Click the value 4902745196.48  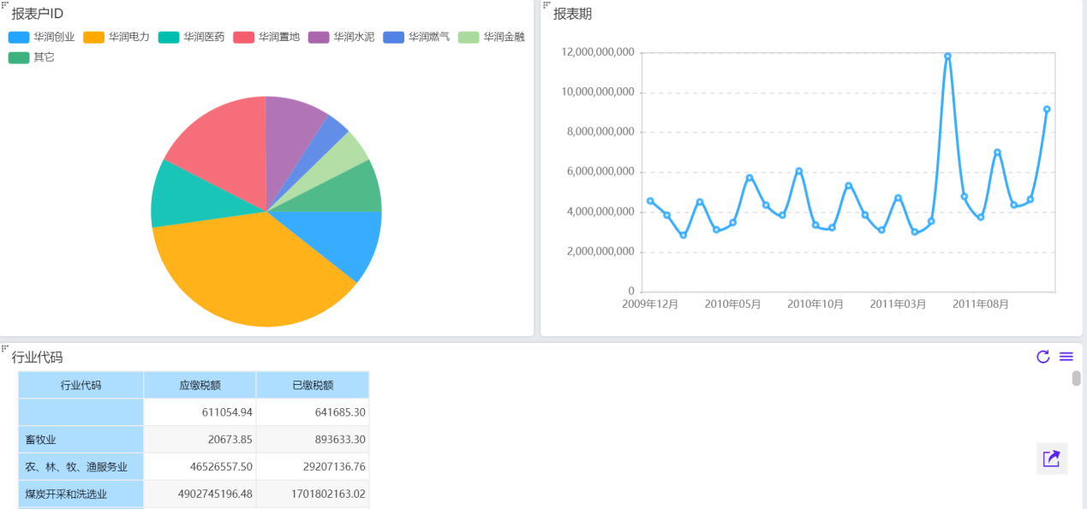coord(216,494)
